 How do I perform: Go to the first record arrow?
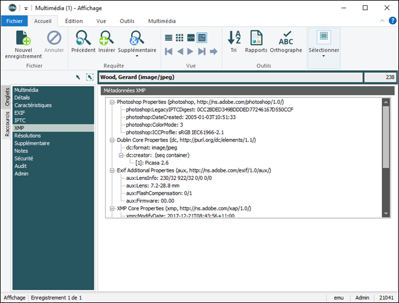pos(169,52)
